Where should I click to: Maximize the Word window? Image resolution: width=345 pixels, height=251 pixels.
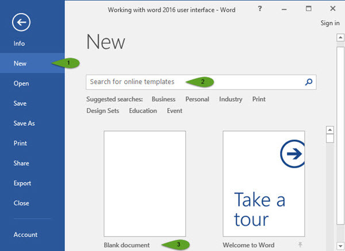(308, 9)
